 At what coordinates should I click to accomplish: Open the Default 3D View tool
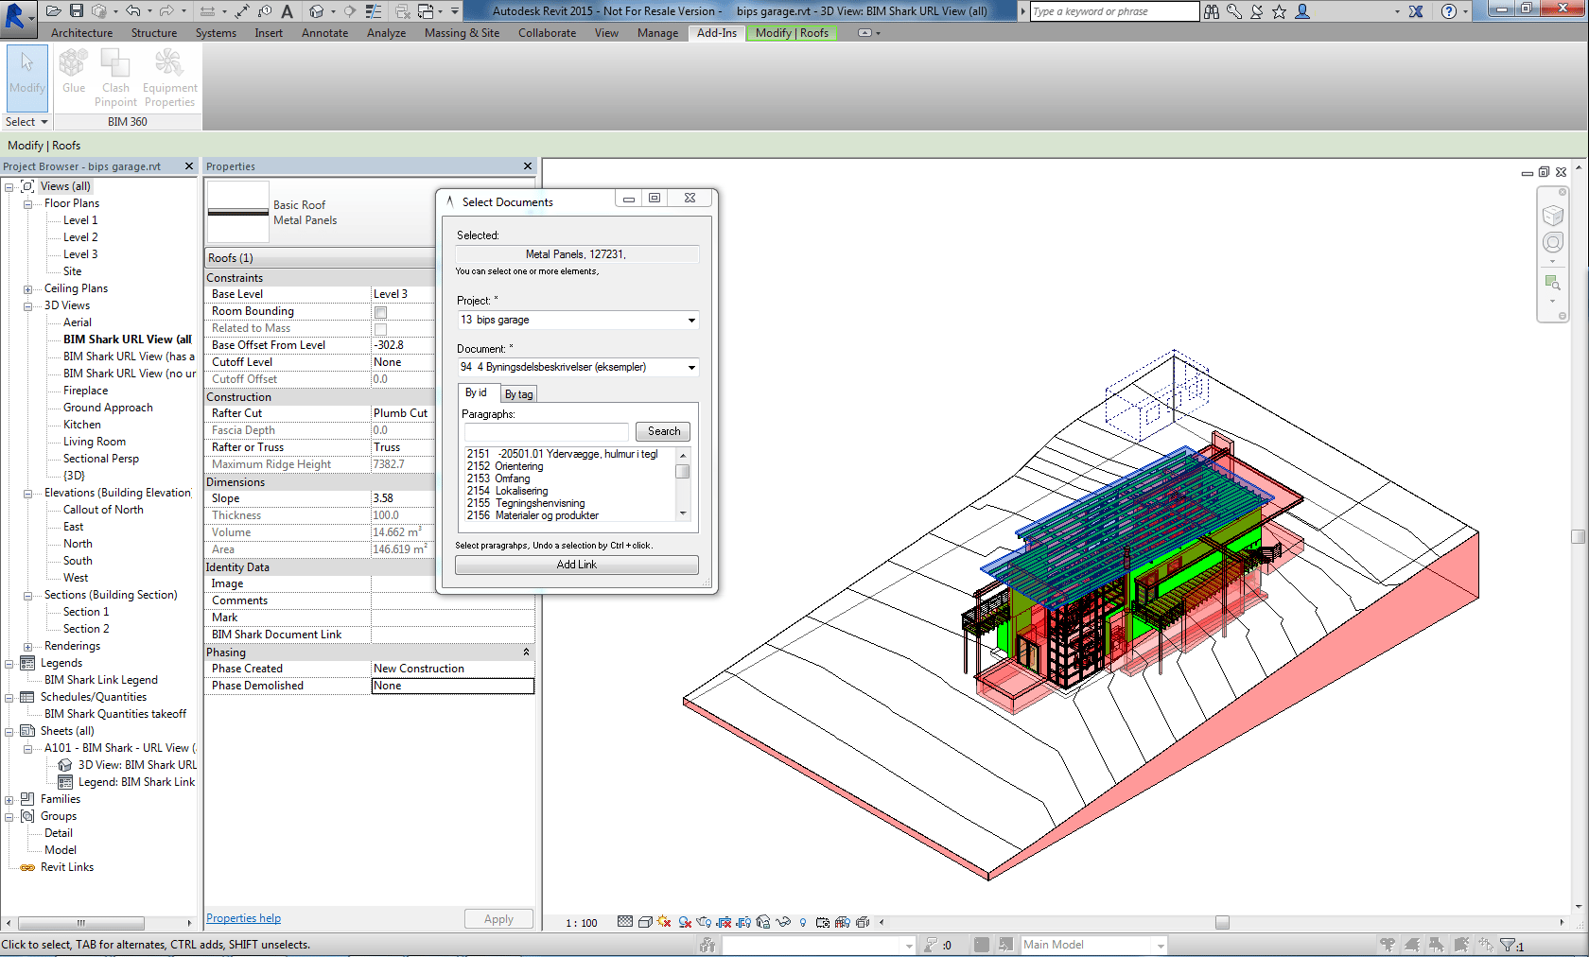[x=317, y=11]
